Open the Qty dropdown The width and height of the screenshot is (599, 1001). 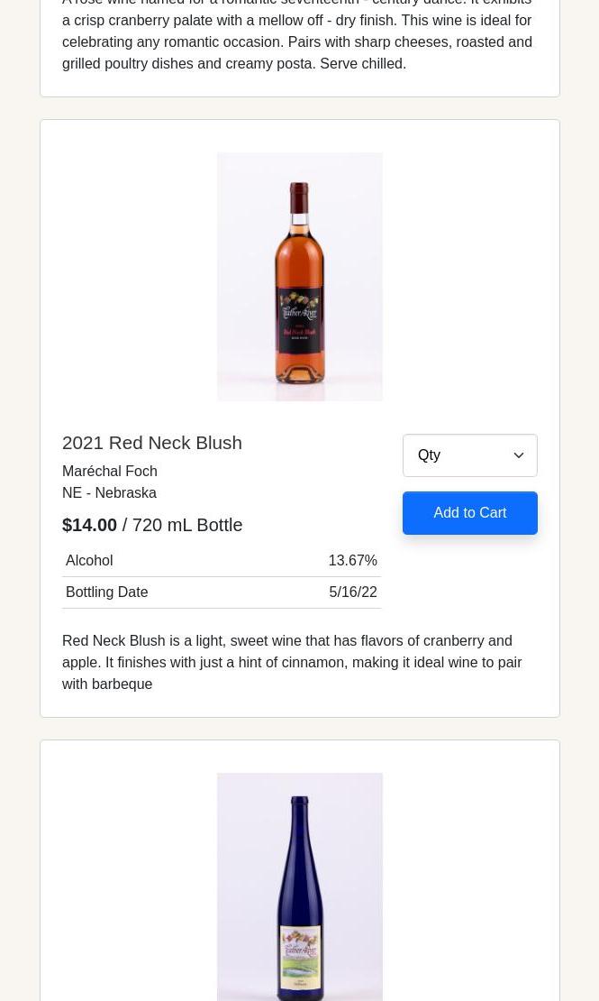[459, 455]
